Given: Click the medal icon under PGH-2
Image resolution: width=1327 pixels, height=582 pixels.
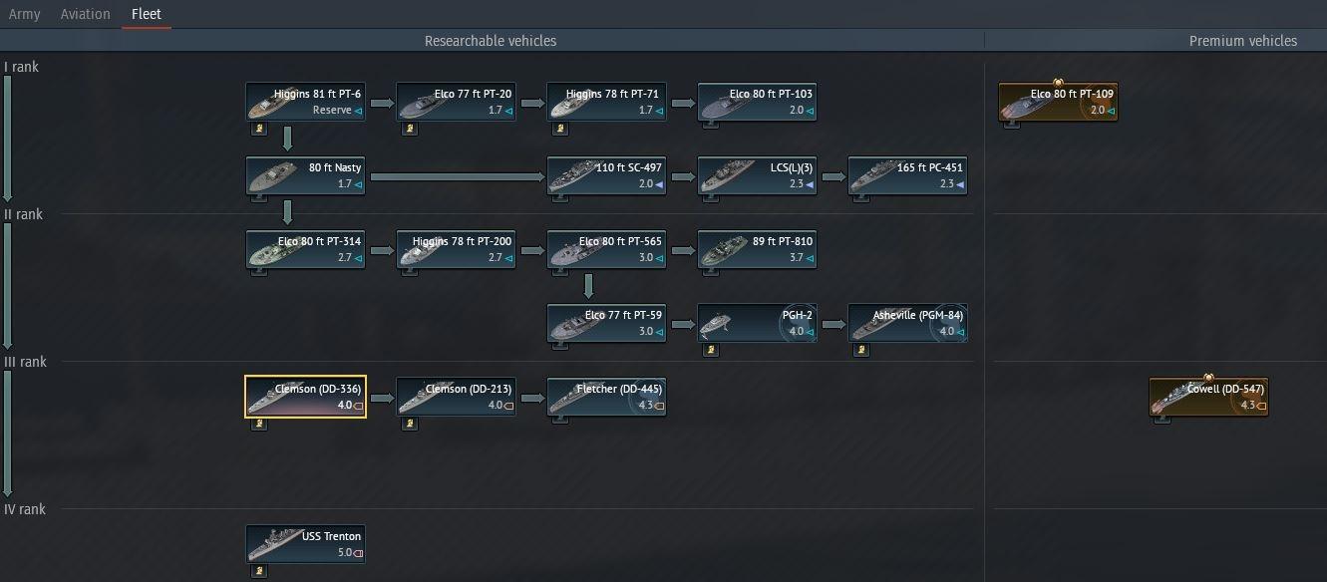Looking at the screenshot, I should [710, 351].
